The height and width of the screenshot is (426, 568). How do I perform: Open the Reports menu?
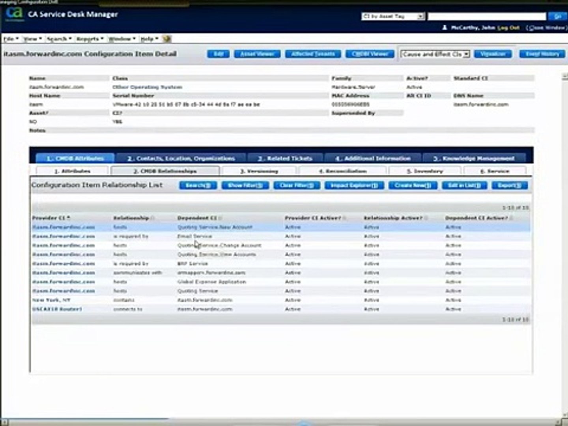[x=90, y=39]
